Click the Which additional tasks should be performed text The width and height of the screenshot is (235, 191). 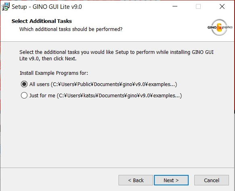71,29
